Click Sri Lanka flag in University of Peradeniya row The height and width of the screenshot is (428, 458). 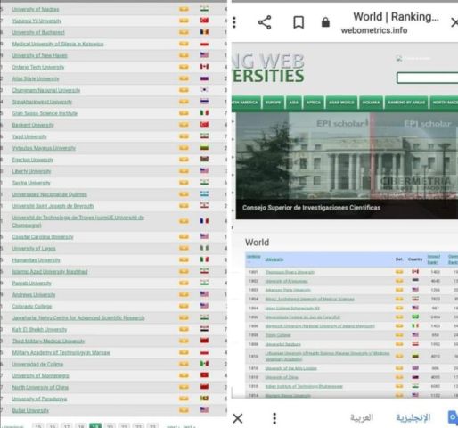(x=204, y=399)
